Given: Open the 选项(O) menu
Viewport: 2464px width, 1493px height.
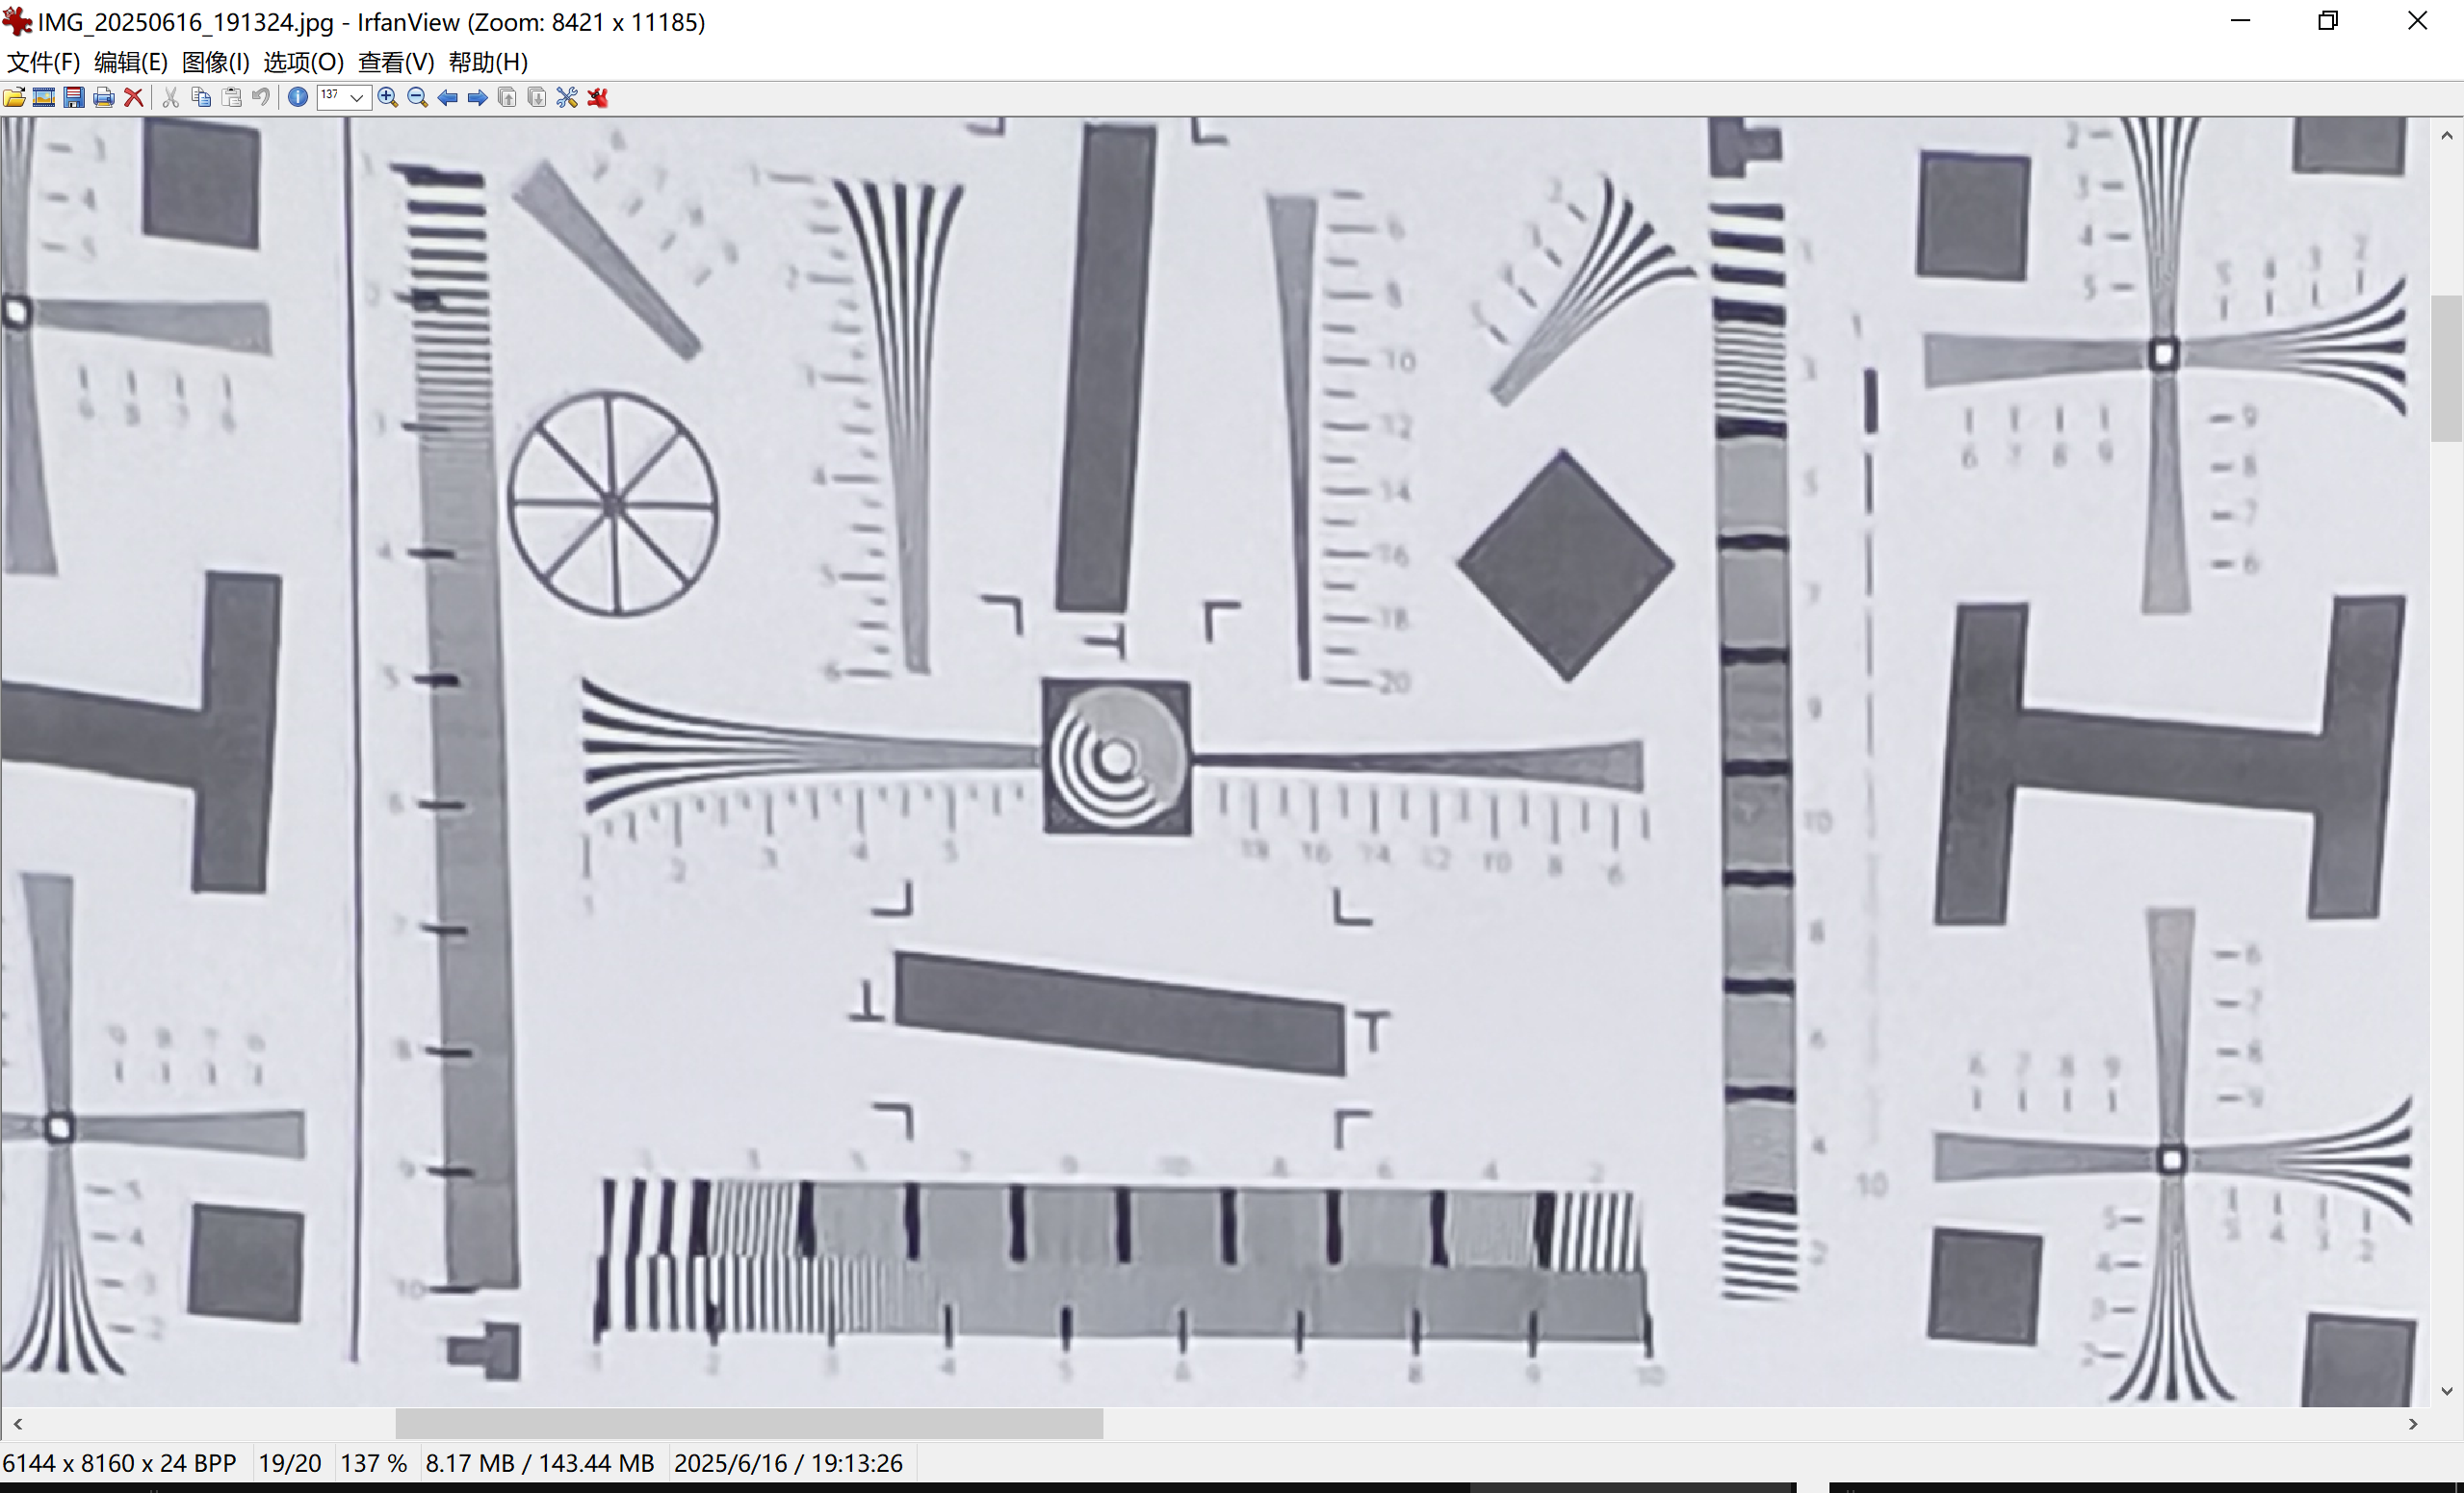Looking at the screenshot, I should tap(303, 62).
